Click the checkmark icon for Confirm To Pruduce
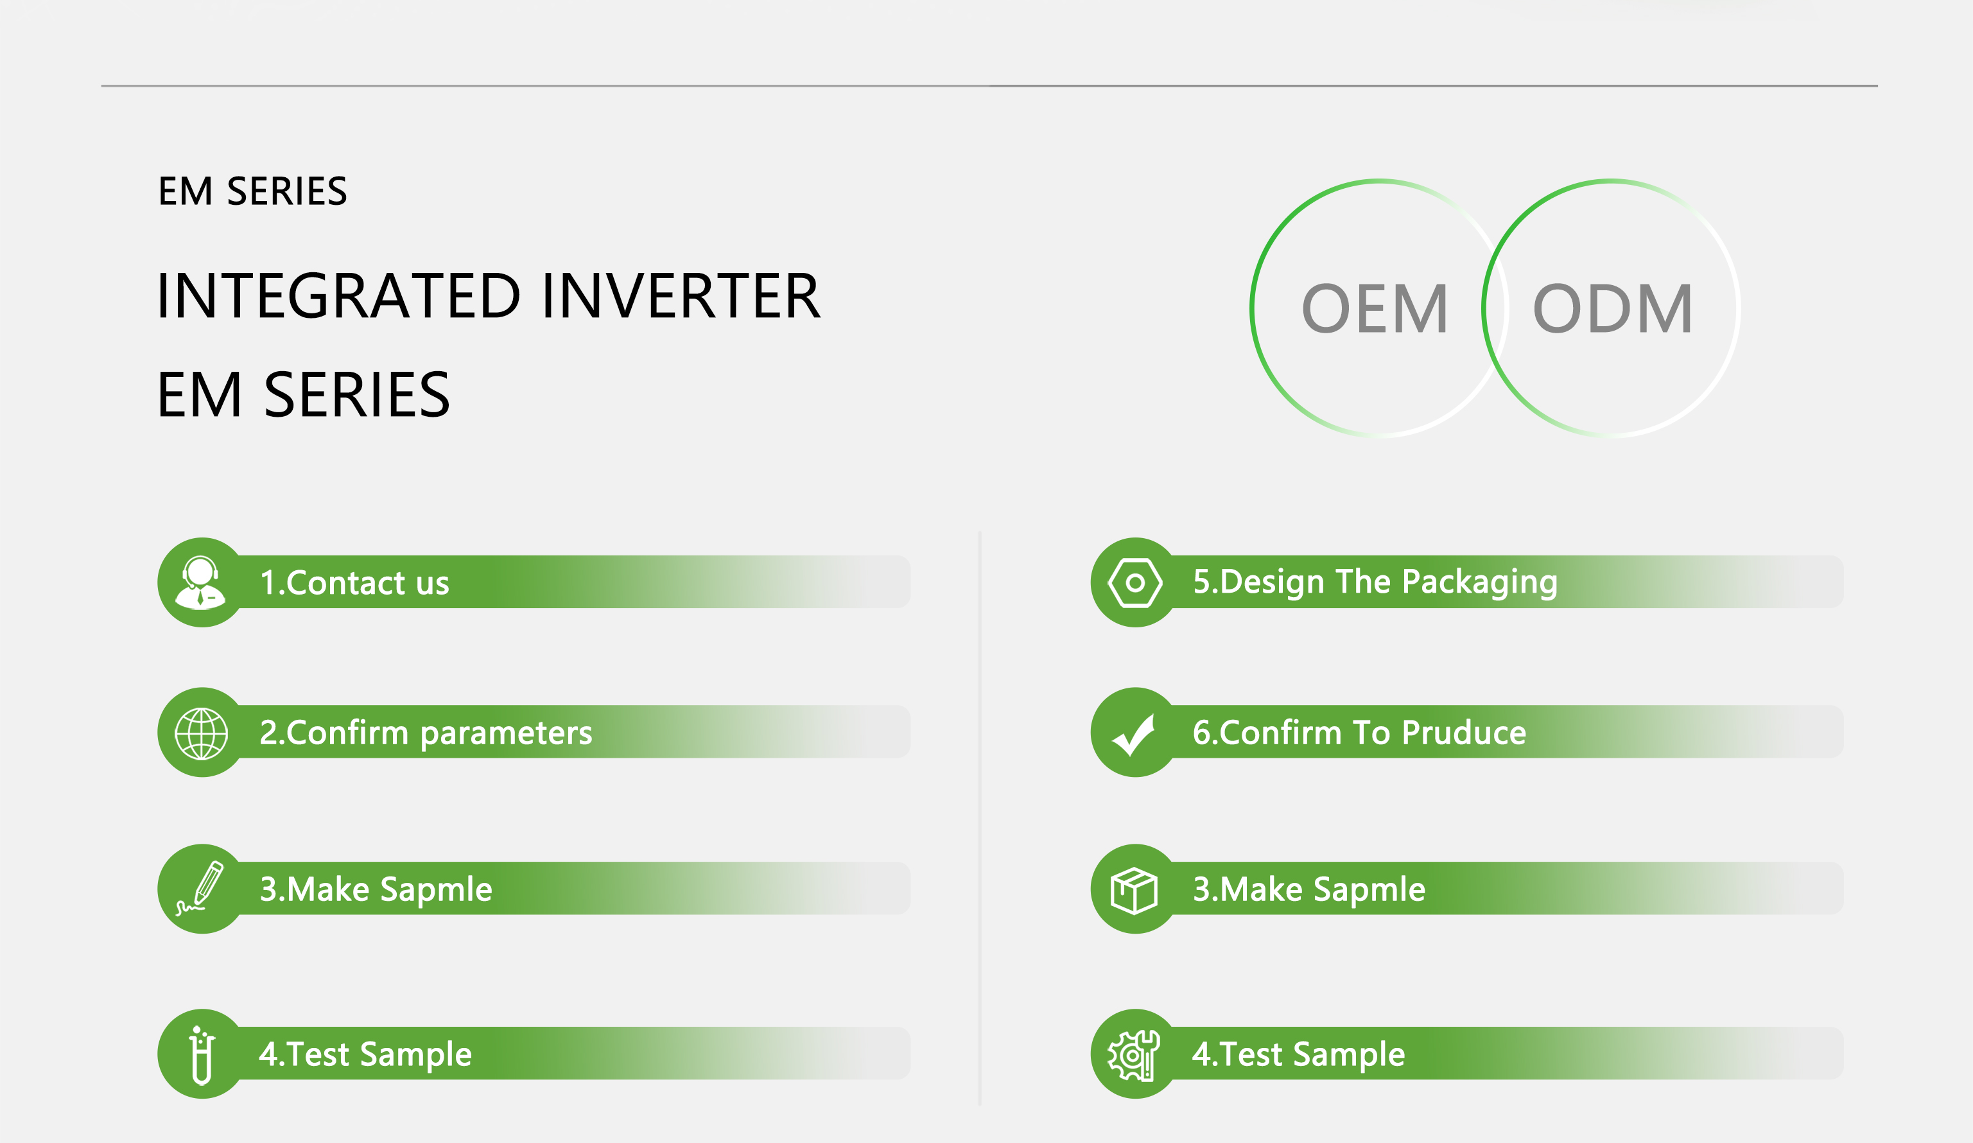This screenshot has height=1143, width=1973. pos(1134,735)
